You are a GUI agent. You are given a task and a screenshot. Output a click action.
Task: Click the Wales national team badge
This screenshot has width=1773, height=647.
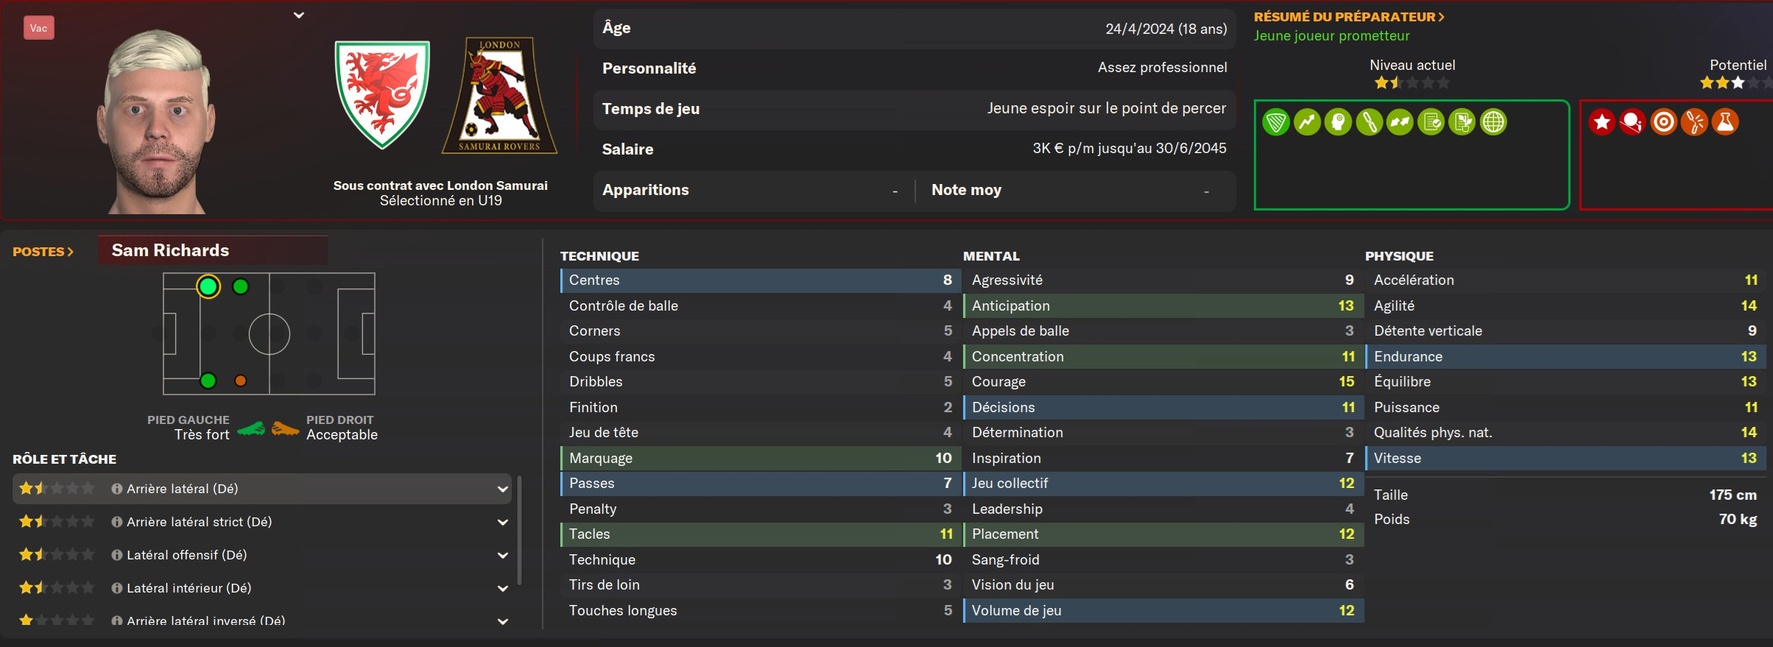[x=381, y=94]
